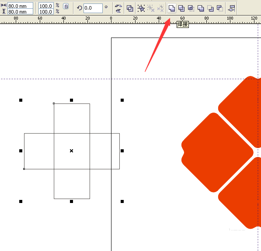Click the selection center X marker

point(71,151)
